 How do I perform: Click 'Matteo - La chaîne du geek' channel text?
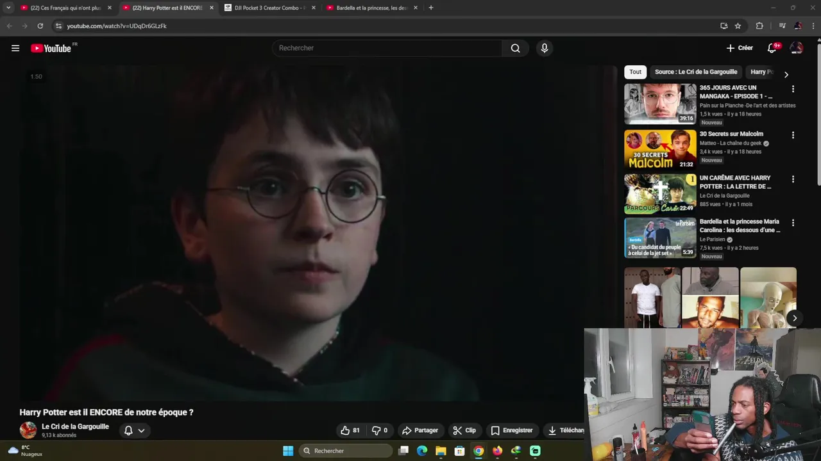[x=731, y=143]
